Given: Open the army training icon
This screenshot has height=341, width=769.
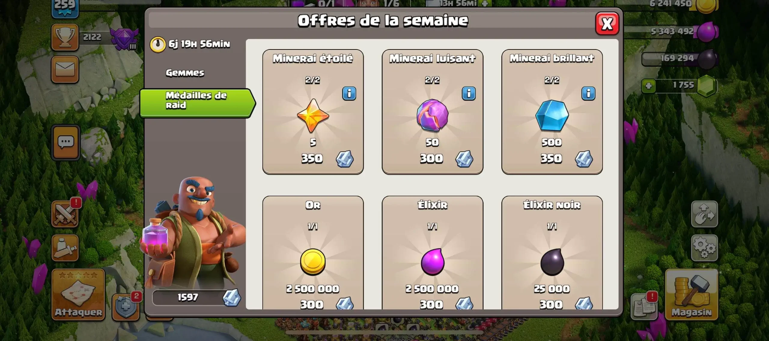Looking at the screenshot, I should 65,248.
